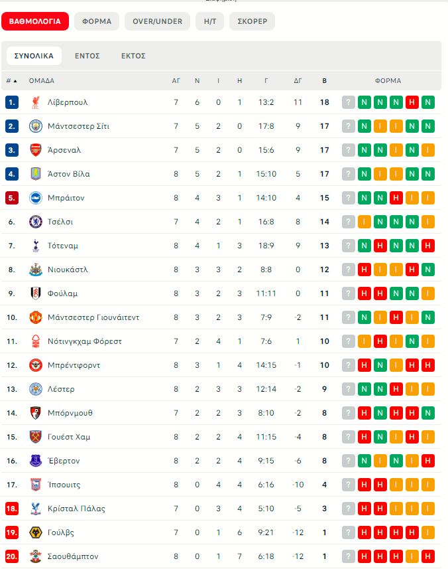Click Southampton's grey ? next-match badge
448x569 pixels.
point(349,556)
